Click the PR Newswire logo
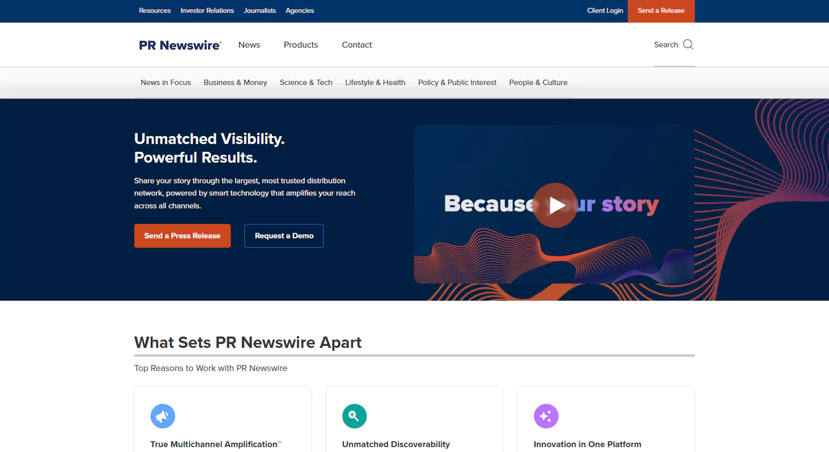Image resolution: width=829 pixels, height=452 pixels. (x=180, y=45)
